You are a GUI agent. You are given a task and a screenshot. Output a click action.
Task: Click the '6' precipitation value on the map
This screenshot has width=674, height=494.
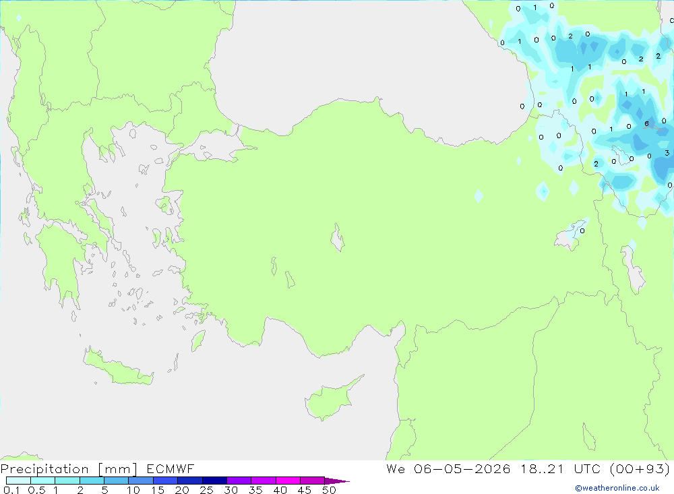click(x=646, y=124)
